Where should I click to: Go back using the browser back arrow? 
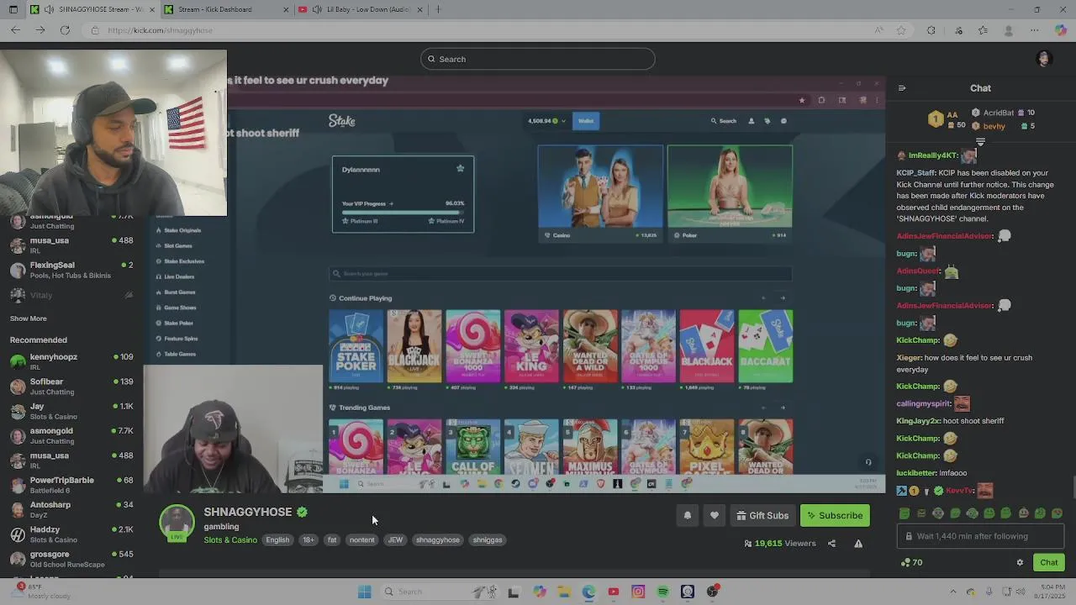coord(15,30)
